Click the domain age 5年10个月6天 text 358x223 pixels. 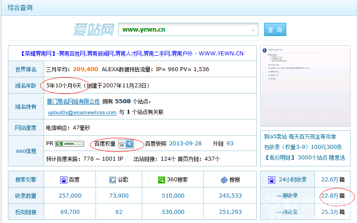(x=64, y=86)
